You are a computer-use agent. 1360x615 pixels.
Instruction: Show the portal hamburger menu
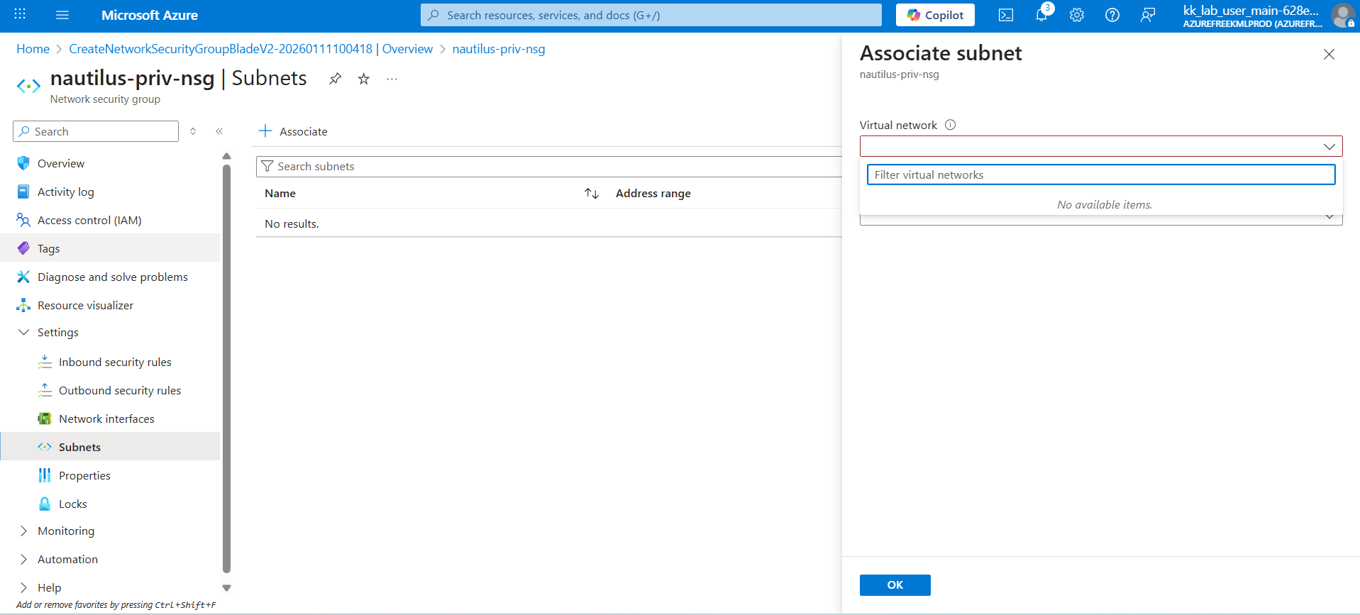62,15
